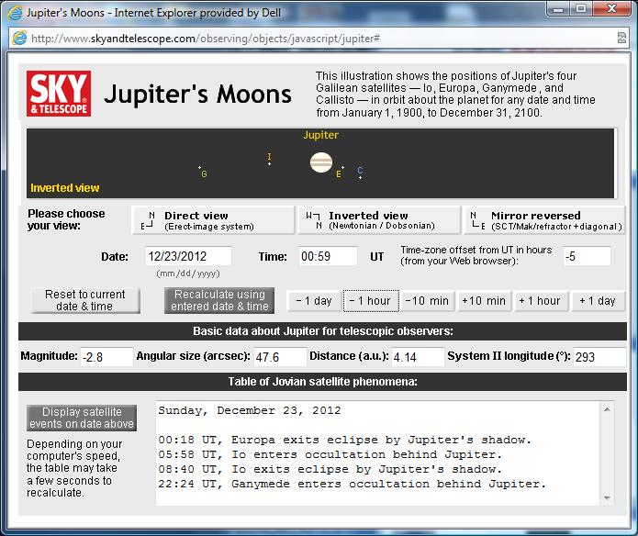The height and width of the screenshot is (536, 638).
Task: Choose the Inverted view option
Action: pos(379,220)
